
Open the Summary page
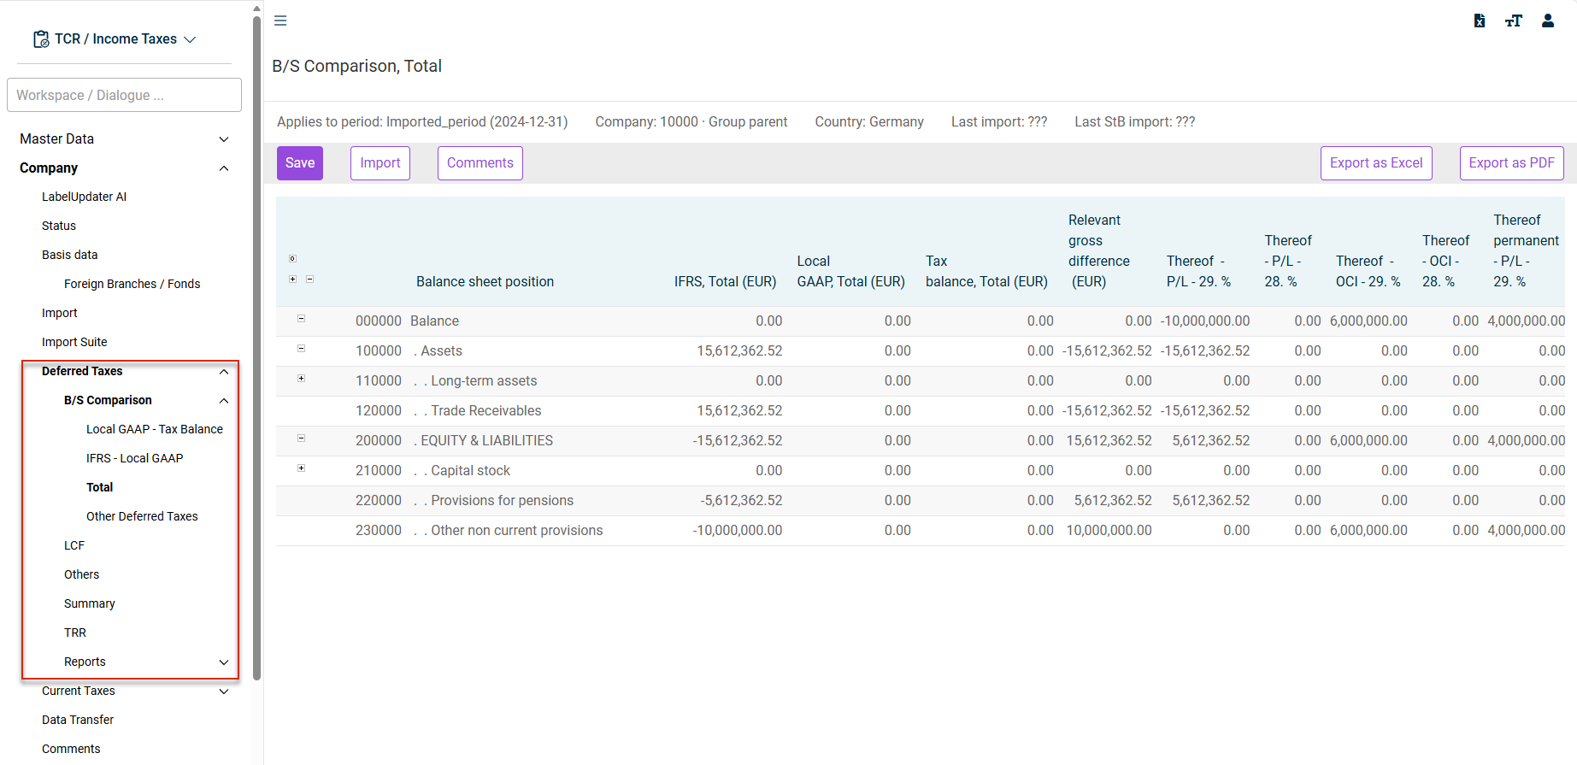pyautogui.click(x=90, y=603)
